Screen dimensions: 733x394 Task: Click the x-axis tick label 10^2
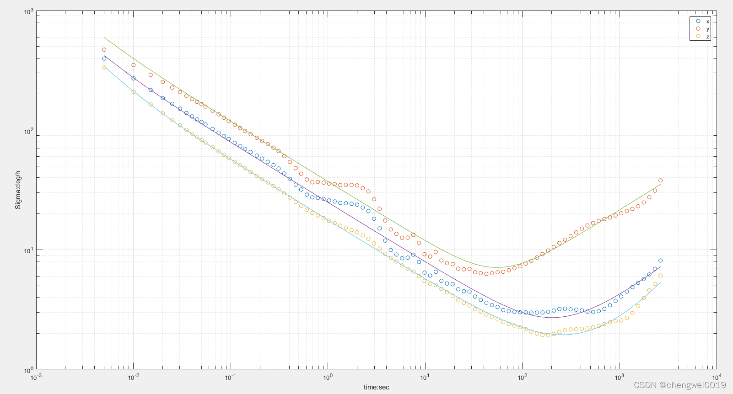(522, 377)
